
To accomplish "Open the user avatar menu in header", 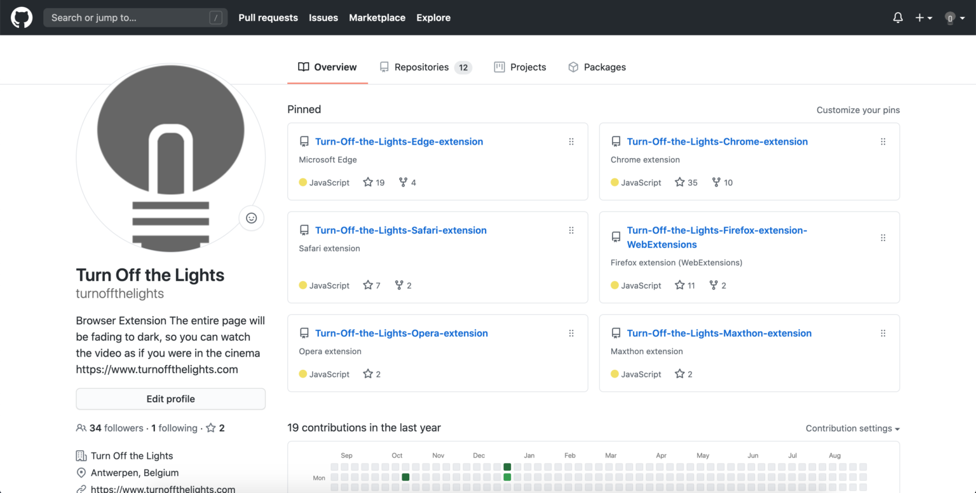I will [954, 18].
